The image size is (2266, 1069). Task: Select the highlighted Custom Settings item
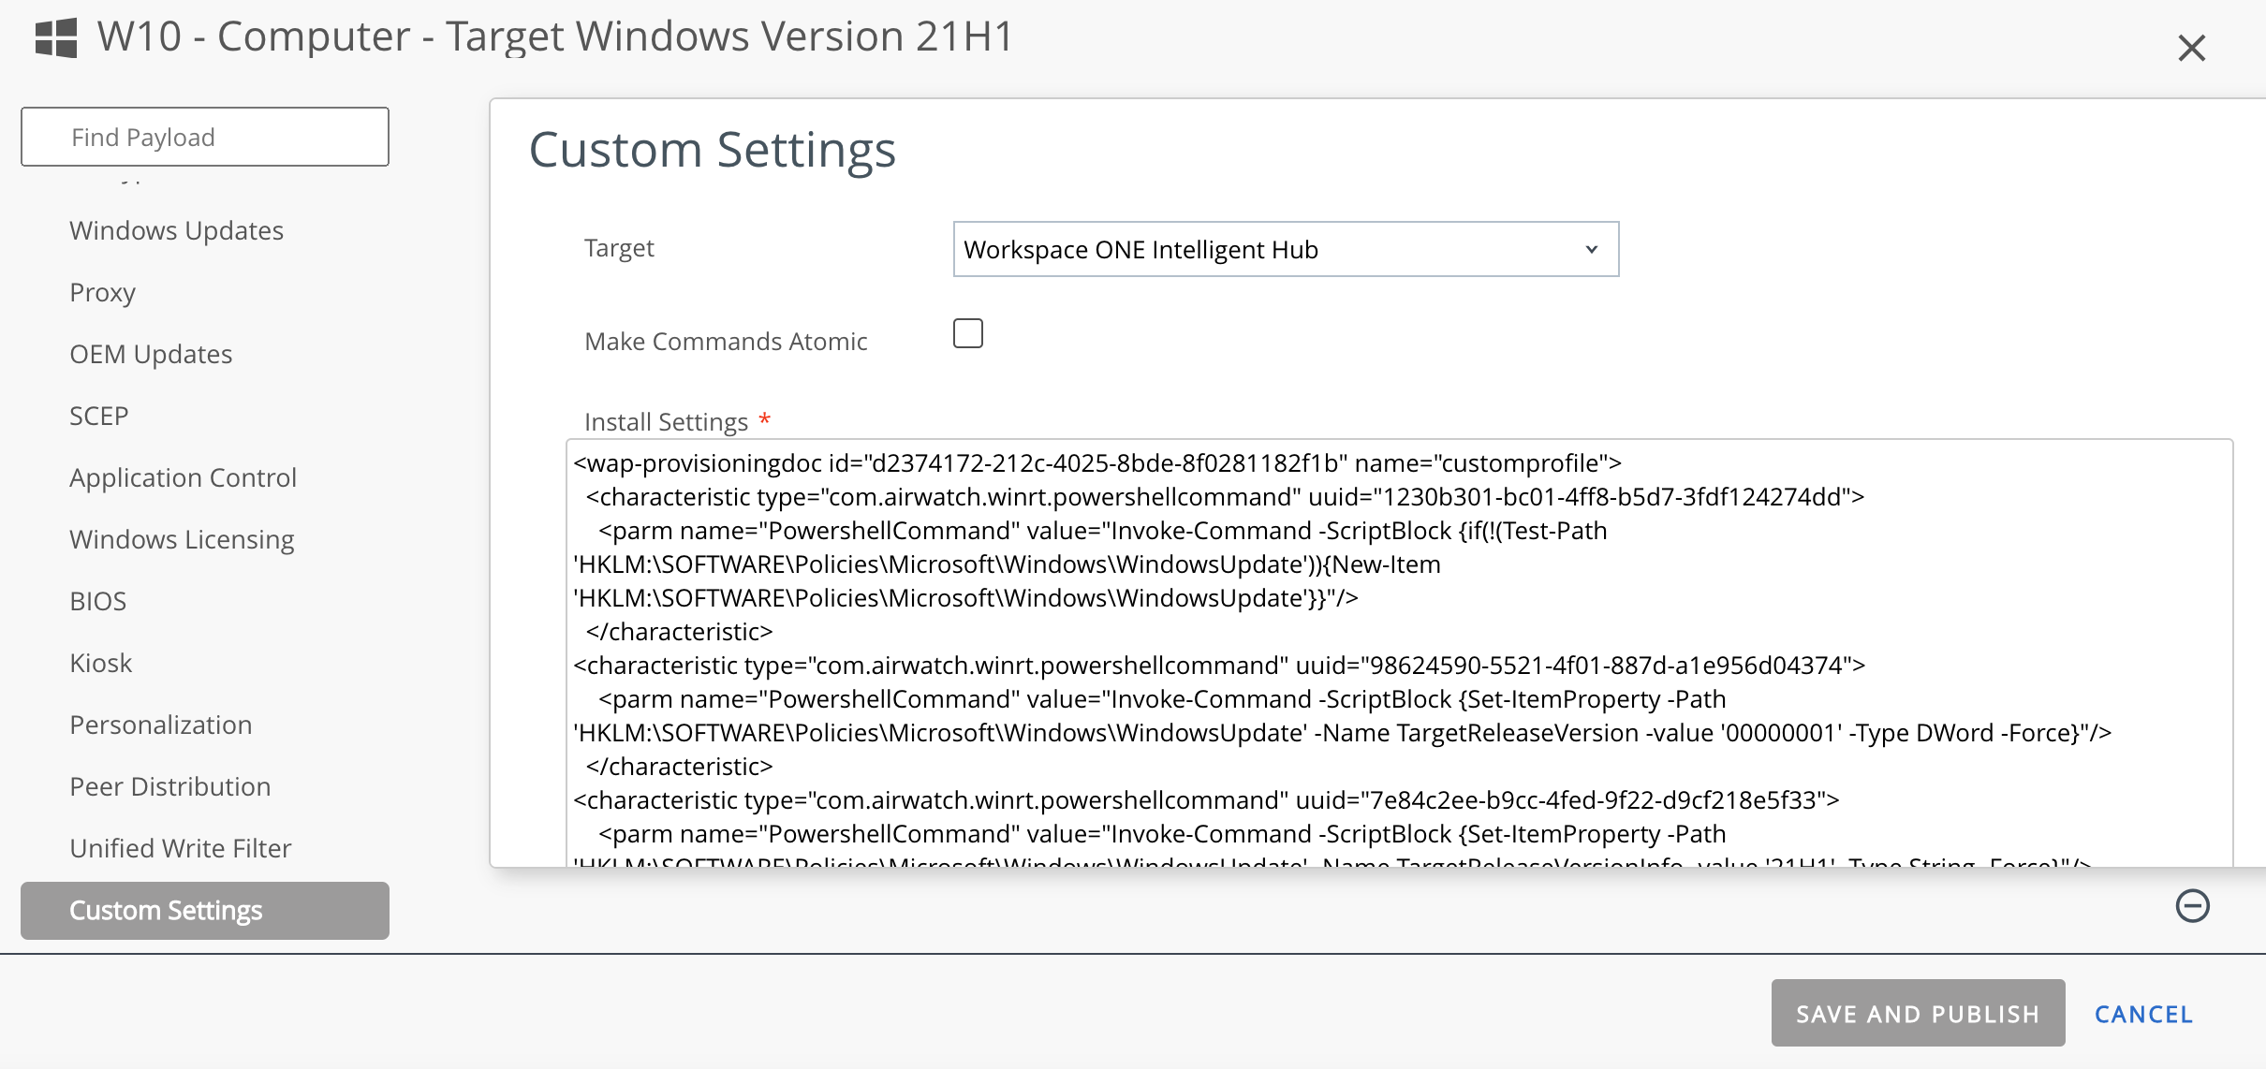205,910
